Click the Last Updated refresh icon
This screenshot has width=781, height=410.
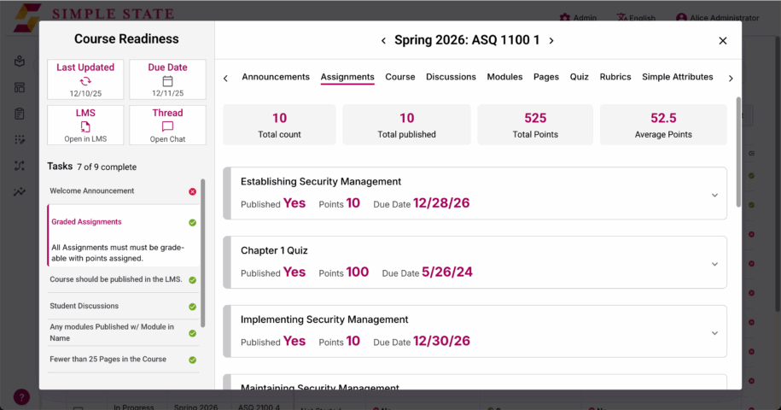[85, 81]
